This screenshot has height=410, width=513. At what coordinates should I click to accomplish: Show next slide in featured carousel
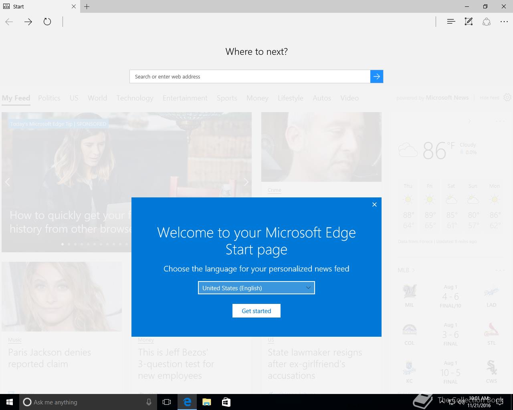pos(246,182)
